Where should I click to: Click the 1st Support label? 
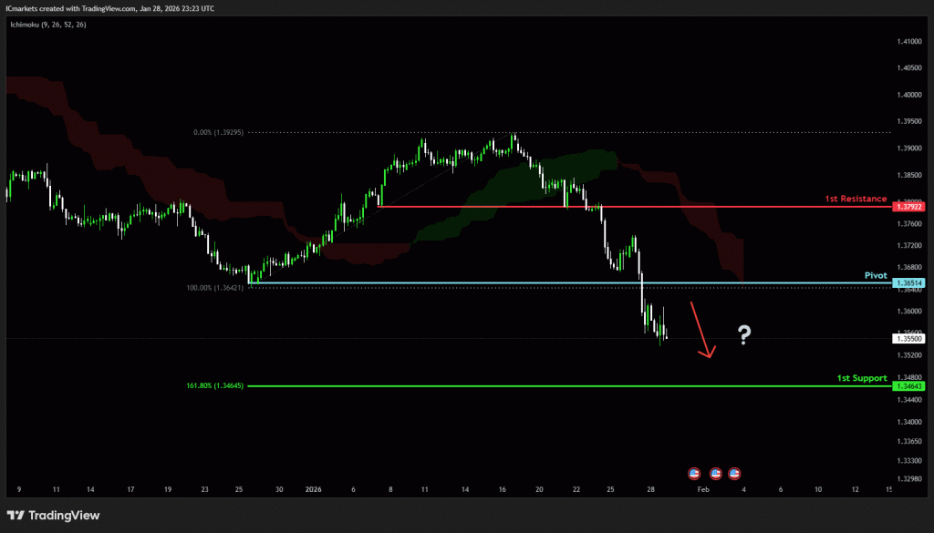tap(862, 377)
